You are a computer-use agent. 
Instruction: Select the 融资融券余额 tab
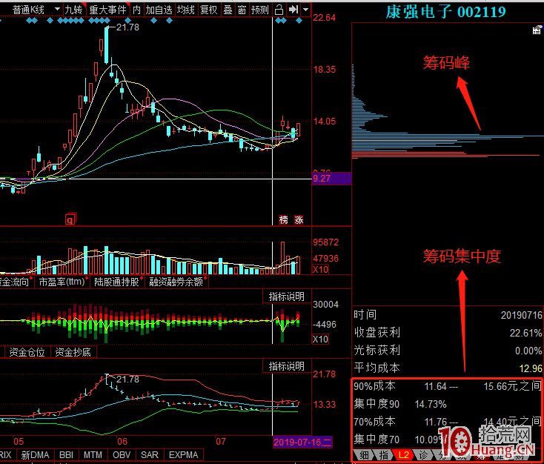click(x=176, y=282)
